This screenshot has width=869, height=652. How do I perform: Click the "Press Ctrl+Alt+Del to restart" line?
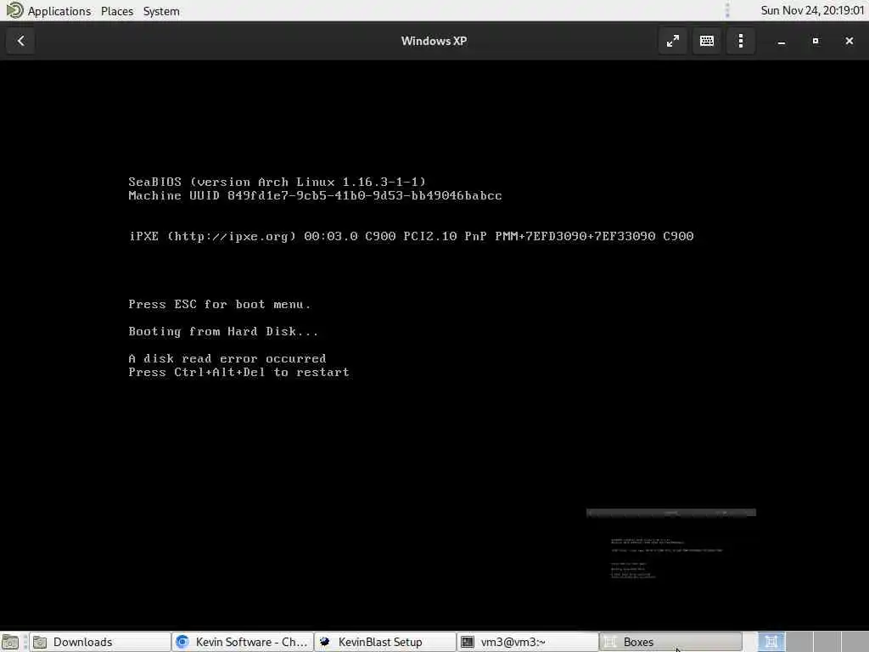click(238, 372)
